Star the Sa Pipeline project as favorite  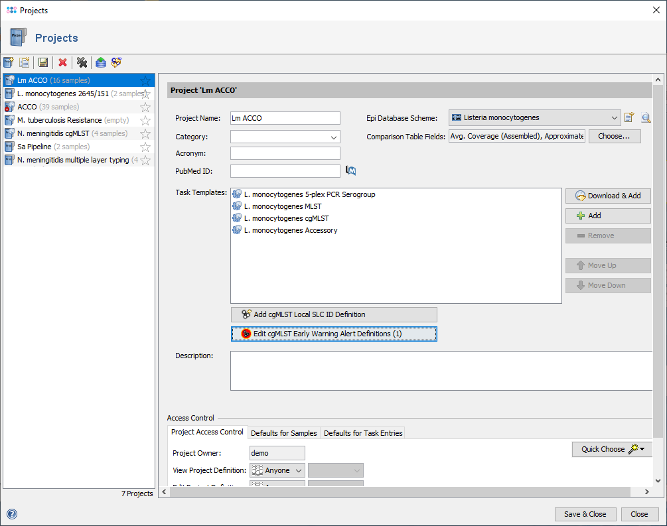pos(145,147)
